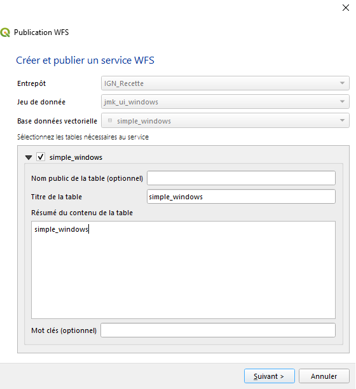Image resolution: width=356 pixels, height=389 pixels.
Task: Close the Publication WFS dialog
Action: (x=346, y=8)
